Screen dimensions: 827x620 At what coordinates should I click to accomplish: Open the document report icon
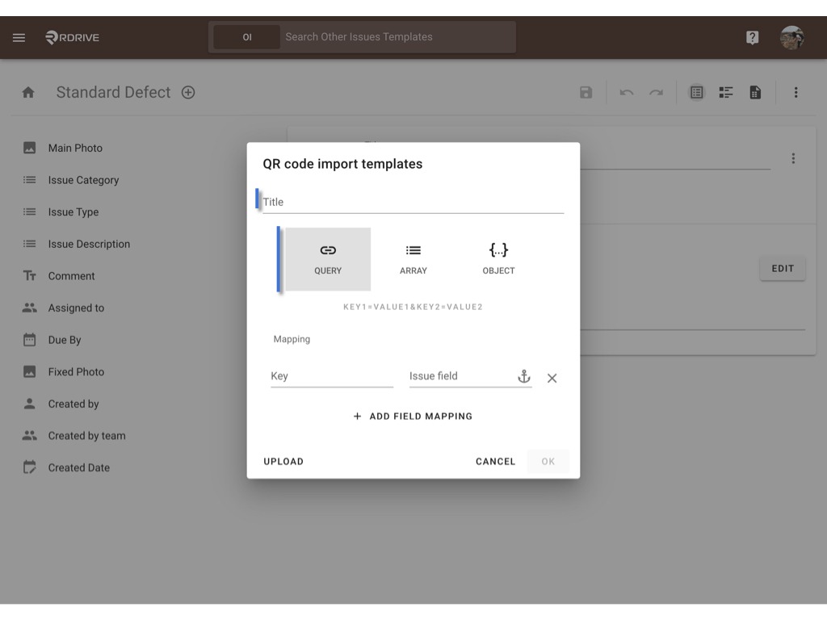click(755, 93)
